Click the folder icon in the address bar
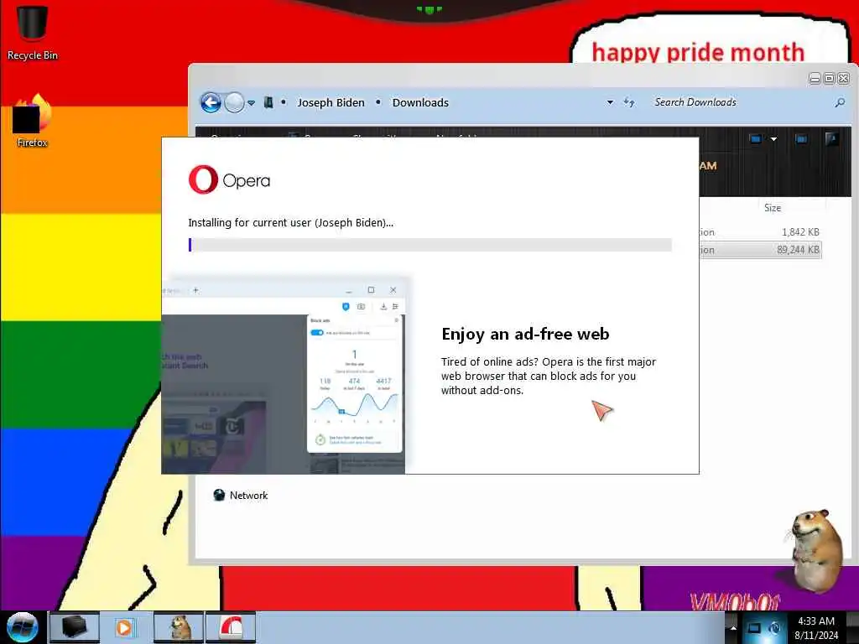Viewport: 859px width, 644px height. [x=268, y=102]
